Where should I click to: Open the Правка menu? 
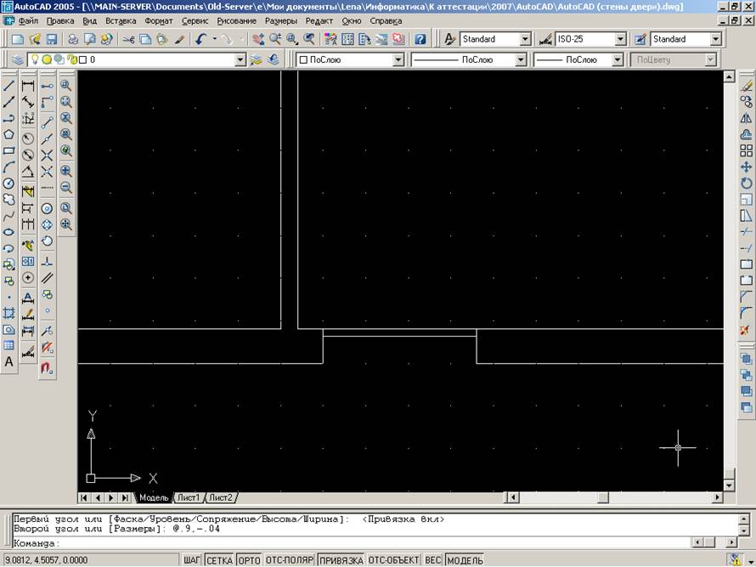[60, 20]
